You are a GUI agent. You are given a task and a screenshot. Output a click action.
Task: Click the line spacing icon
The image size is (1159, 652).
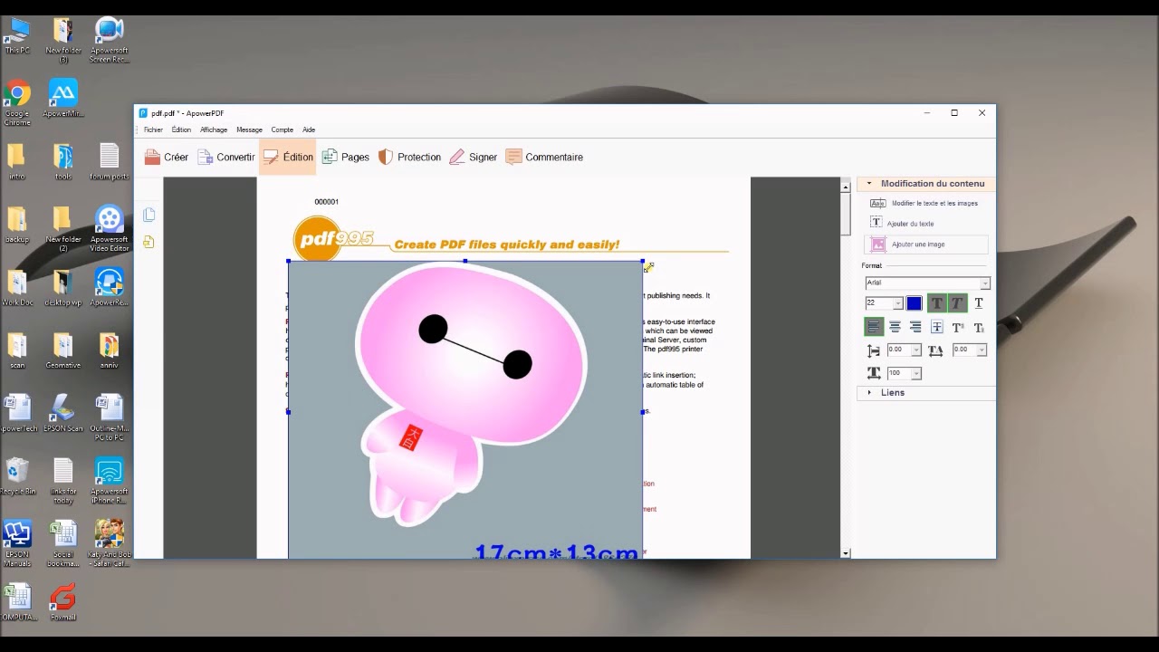coord(874,350)
